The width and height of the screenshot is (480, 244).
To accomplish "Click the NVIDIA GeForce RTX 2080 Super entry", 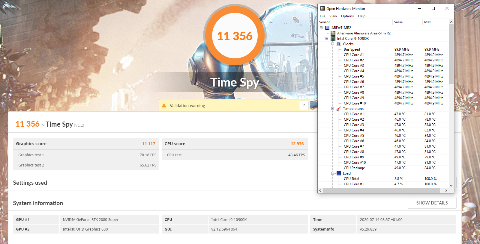I will (90, 219).
